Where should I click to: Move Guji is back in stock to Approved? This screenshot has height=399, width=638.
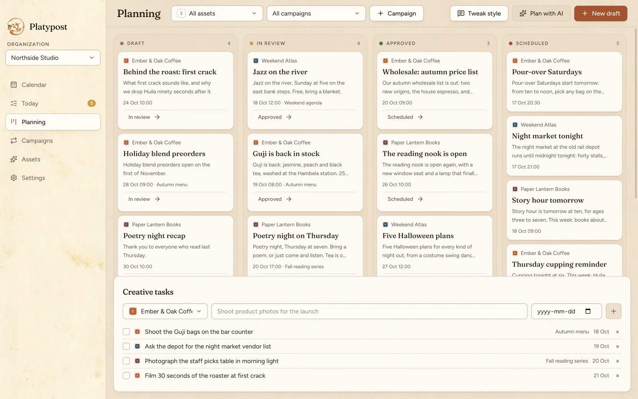[x=275, y=199]
